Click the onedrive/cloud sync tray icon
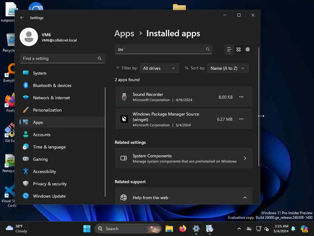 (249, 229)
